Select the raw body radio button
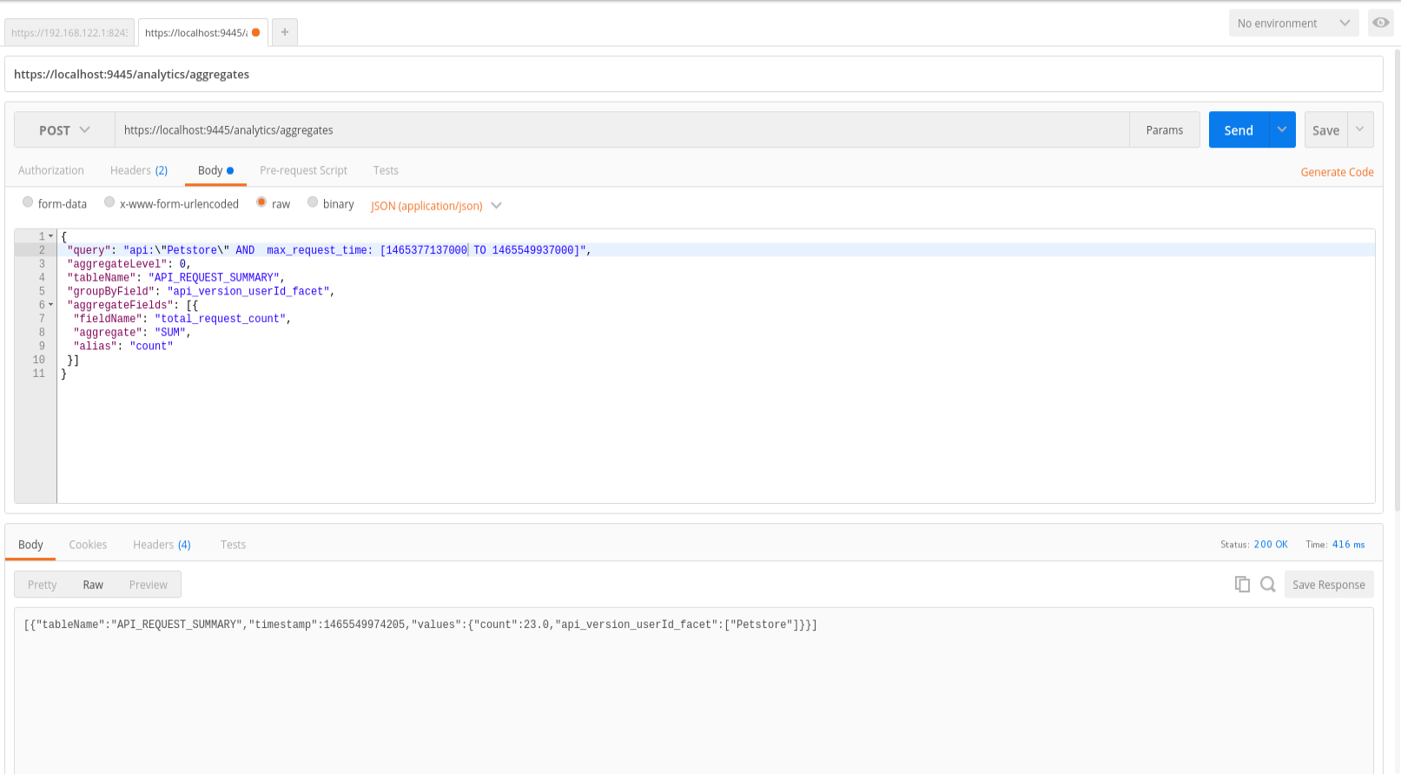This screenshot has height=774, width=1401. tap(261, 202)
